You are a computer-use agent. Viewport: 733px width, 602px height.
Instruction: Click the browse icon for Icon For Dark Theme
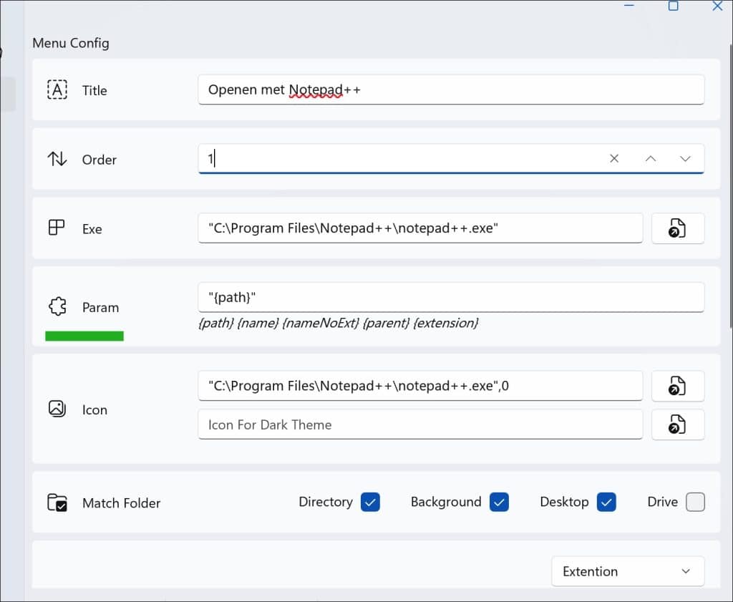pyautogui.click(x=677, y=424)
